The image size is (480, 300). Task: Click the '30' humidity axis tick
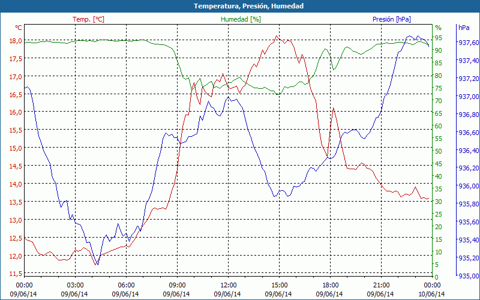point(439,202)
